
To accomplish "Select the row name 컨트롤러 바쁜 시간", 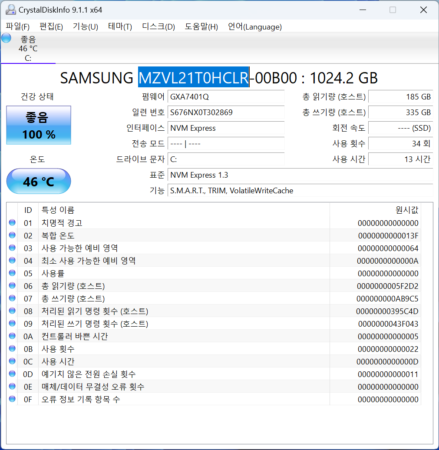I will 75,336.
